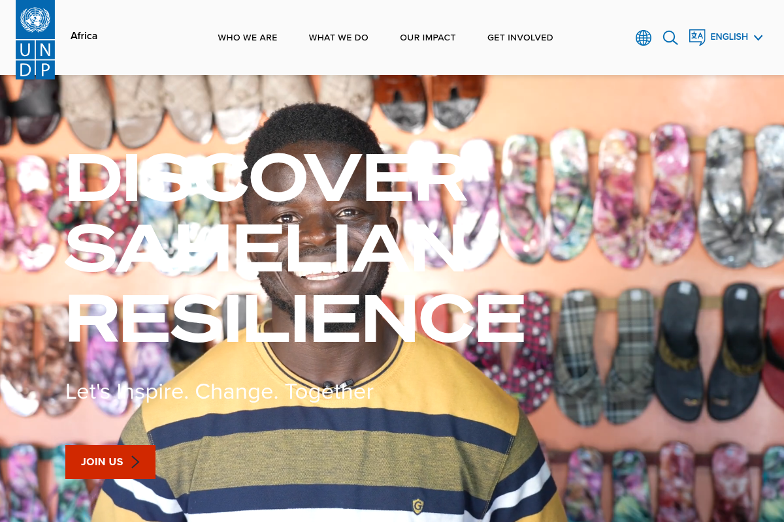Screen dimensions: 784x522
Task: Expand the chevron beside ENGLISH
Action: (758, 38)
